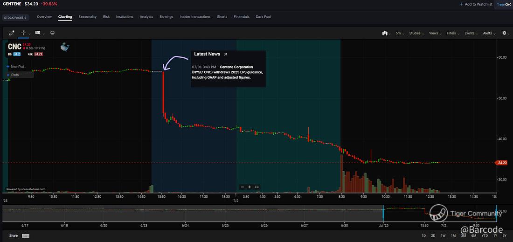
Task: Open the candlestick chart type selector
Action: [385, 33]
